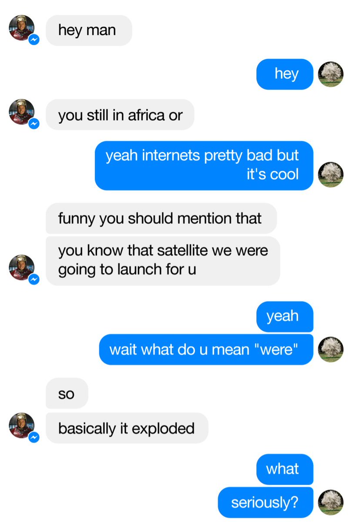The image size is (352, 522).
Task: Click the Messenger badge on the first avatar
Action: pos(34,40)
